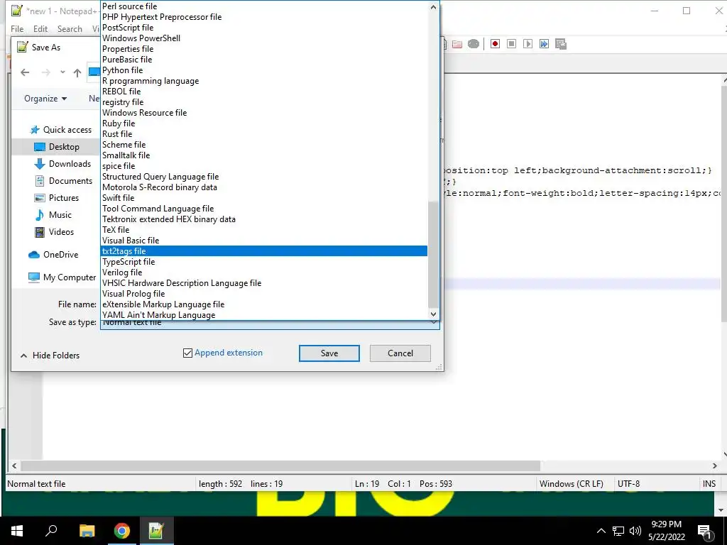The width and height of the screenshot is (727, 545).
Task: Choose Perl source file from the list
Action: pyautogui.click(x=264, y=6)
